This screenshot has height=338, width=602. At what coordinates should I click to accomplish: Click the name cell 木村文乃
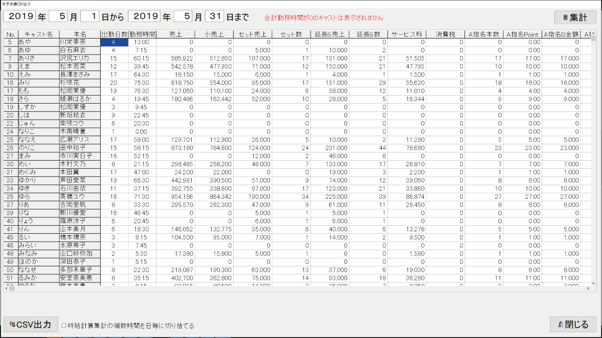(80, 163)
